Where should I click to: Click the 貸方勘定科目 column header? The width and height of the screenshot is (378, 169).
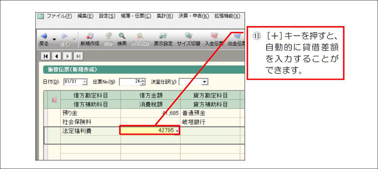pyautogui.click(x=210, y=95)
